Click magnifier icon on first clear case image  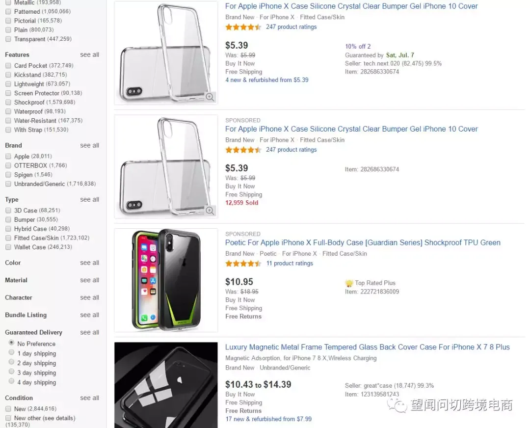[210, 97]
